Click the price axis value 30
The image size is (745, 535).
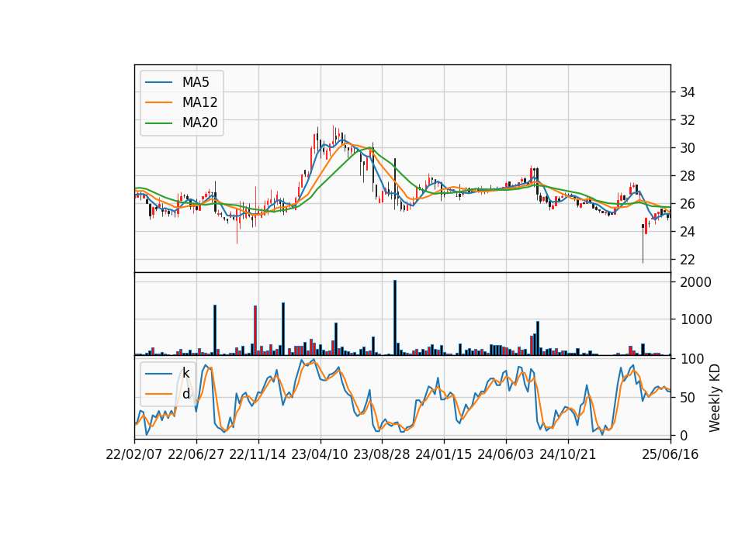click(x=687, y=148)
